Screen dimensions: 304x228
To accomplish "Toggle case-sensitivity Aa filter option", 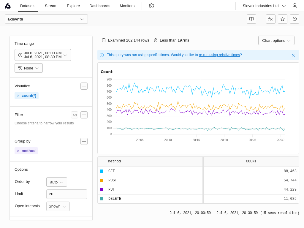I will 75,115.
